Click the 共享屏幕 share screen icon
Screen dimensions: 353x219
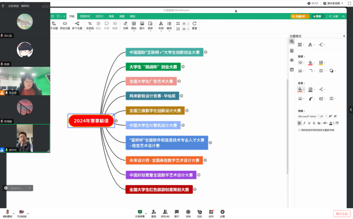140,213
